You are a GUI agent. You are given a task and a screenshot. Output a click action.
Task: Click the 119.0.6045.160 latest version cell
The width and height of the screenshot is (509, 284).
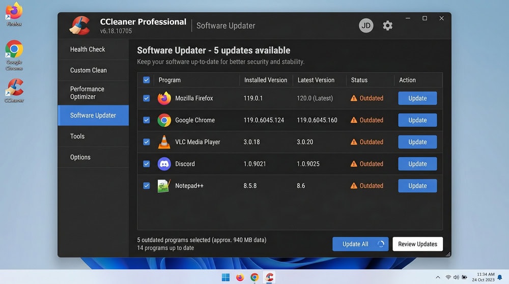click(317, 120)
